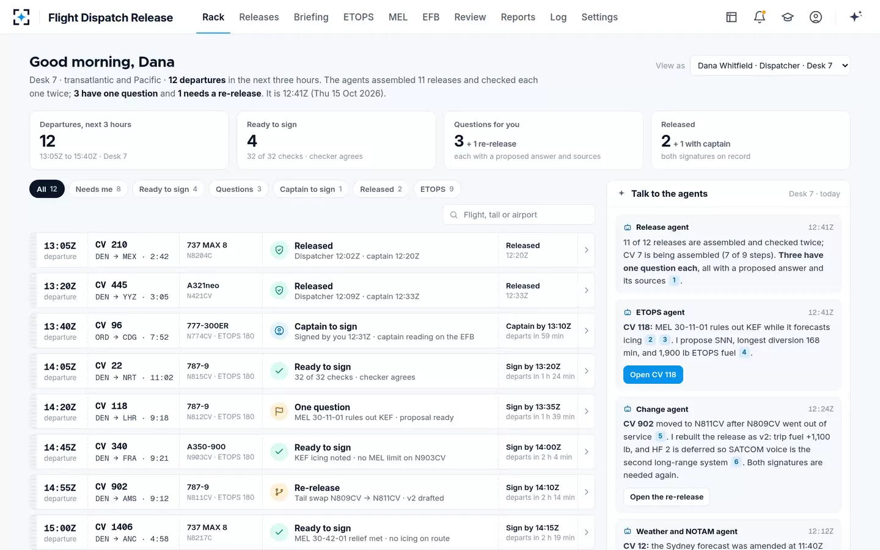Click the sparkle assistant icon in header
Screen dimensions: 880x550
tap(856, 16)
